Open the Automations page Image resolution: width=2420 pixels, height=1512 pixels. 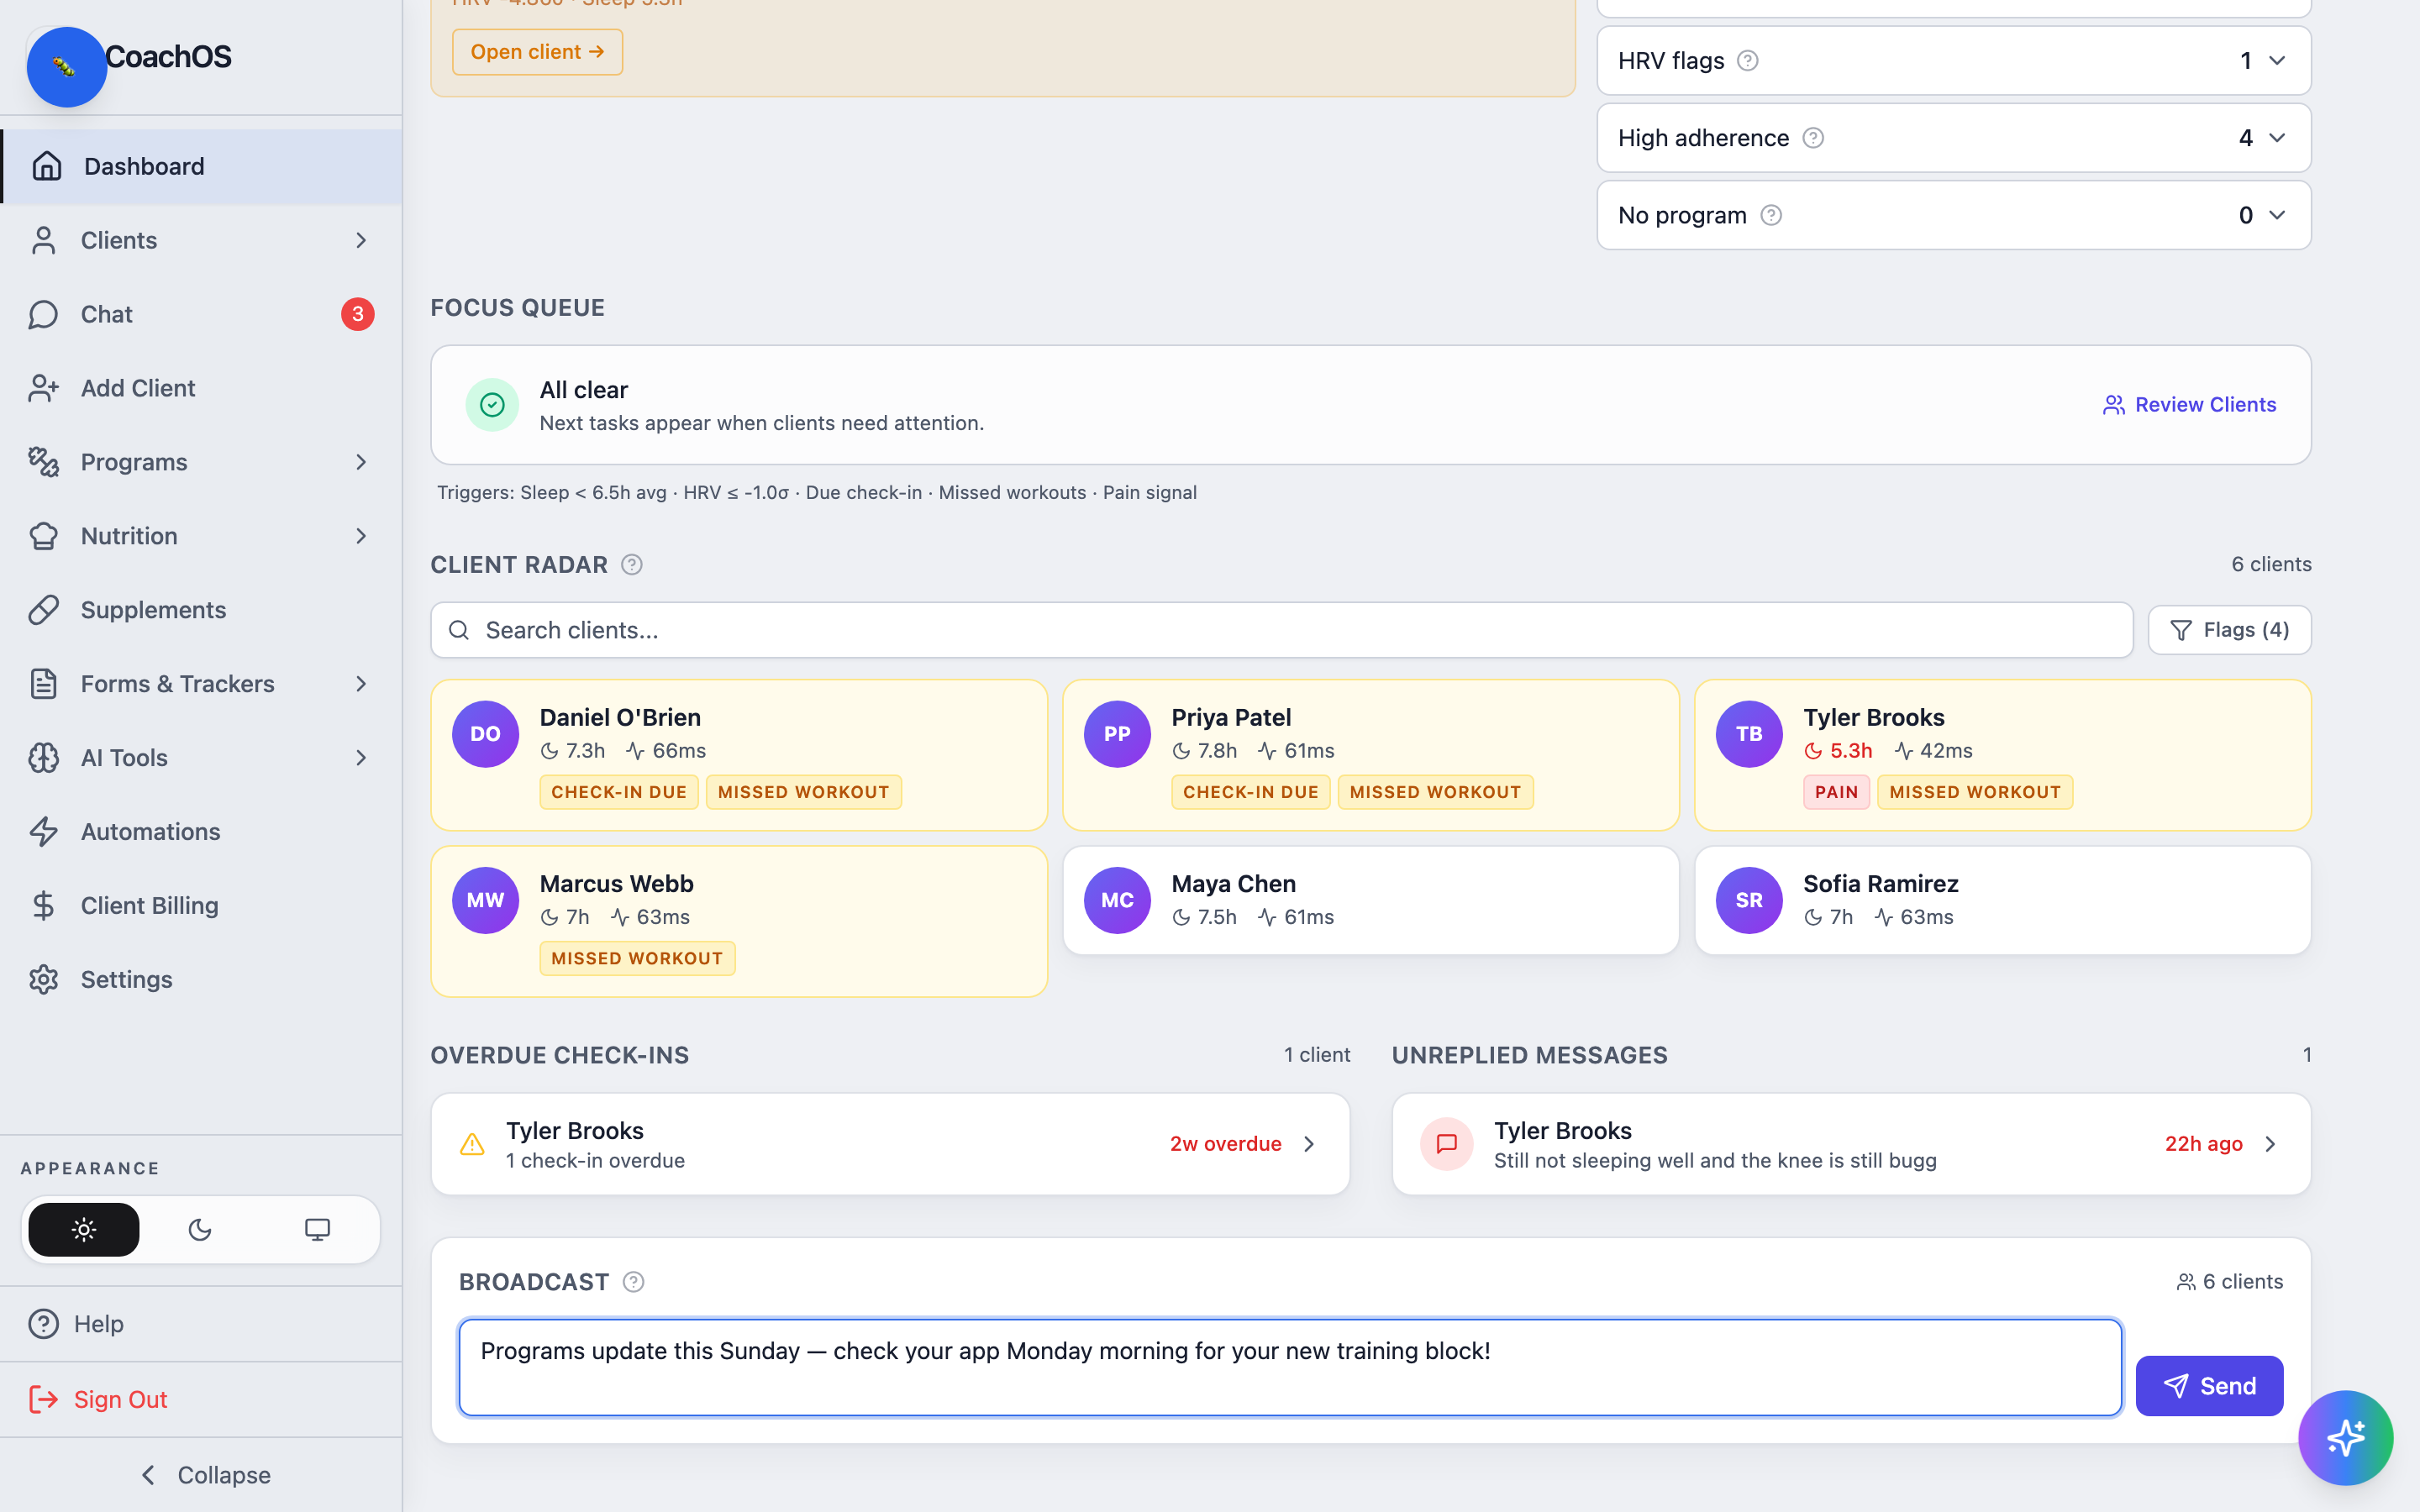pos(202,832)
